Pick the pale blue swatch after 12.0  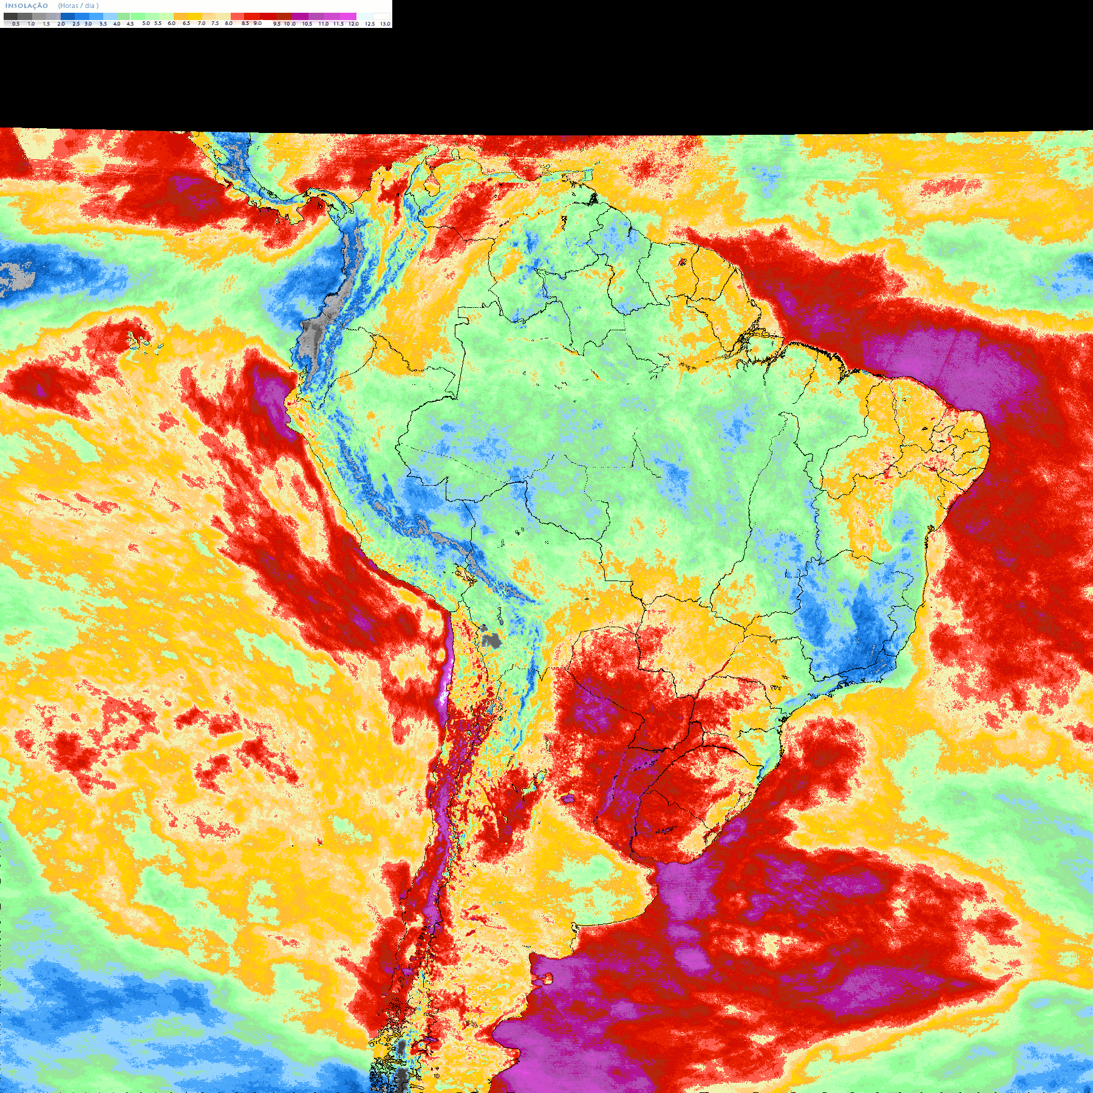[364, 16]
